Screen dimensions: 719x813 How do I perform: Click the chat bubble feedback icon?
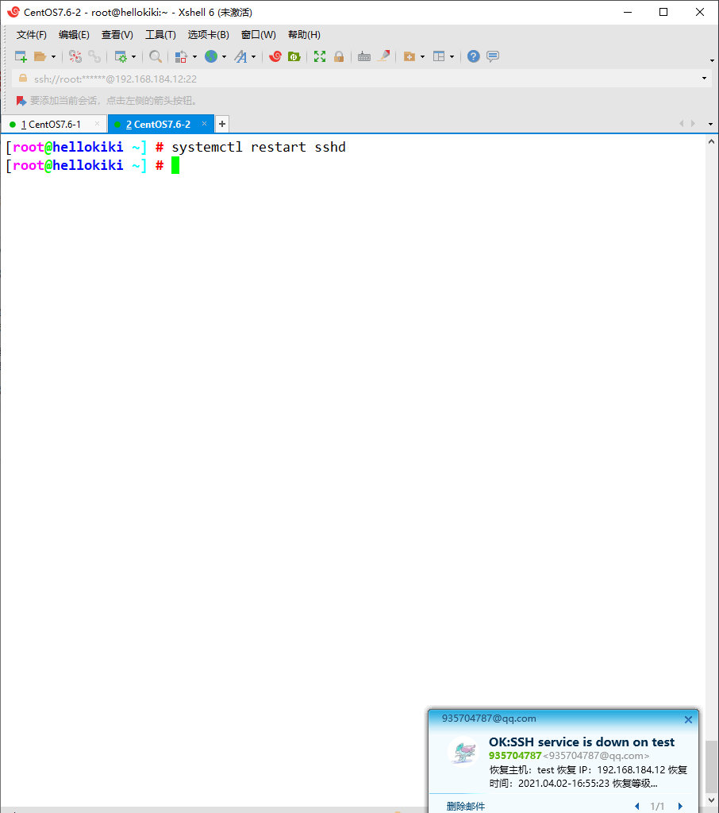pyautogui.click(x=493, y=56)
